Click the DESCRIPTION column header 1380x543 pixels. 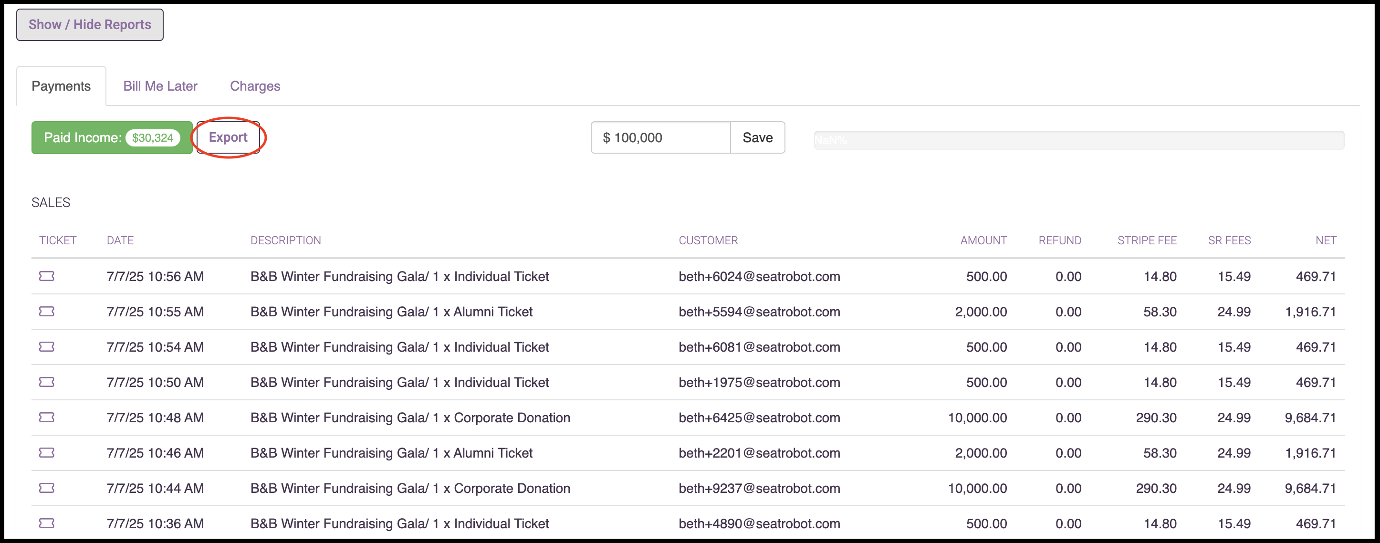point(285,240)
